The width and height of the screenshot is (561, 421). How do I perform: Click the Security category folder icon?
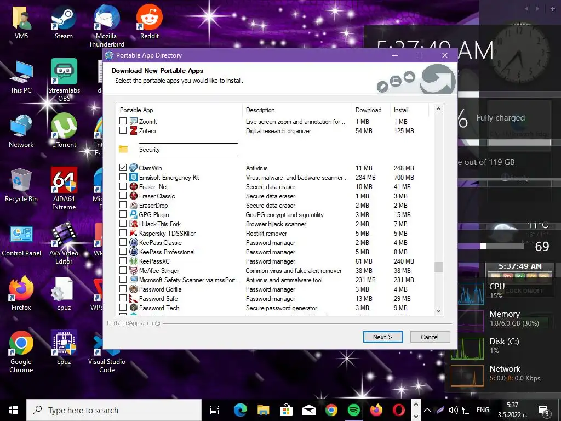tap(123, 149)
